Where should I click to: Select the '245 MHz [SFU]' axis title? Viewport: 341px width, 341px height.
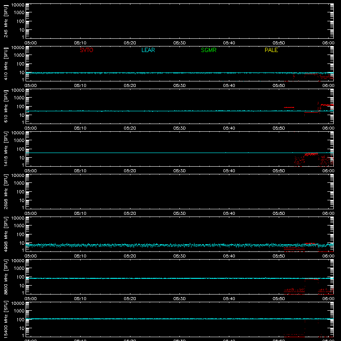(6, 21)
